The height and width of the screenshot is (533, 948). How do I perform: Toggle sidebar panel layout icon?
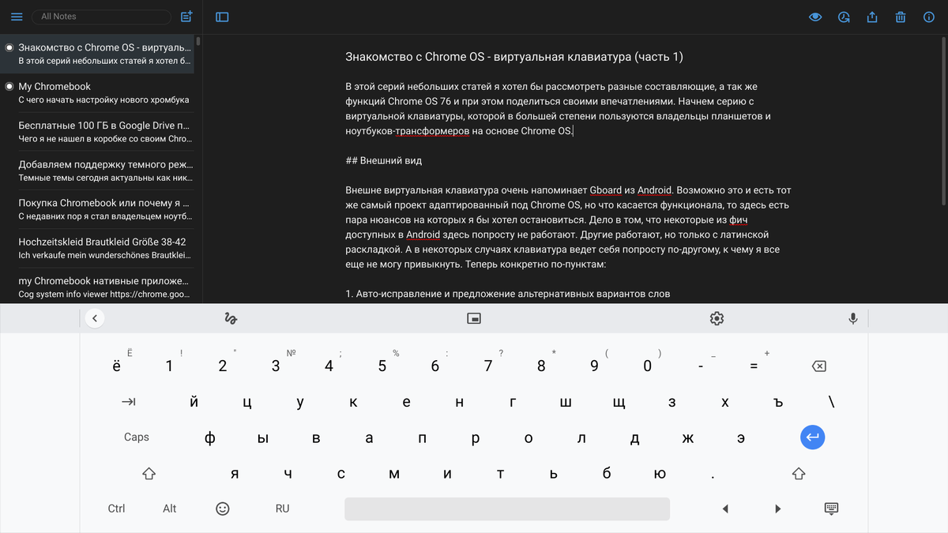pyautogui.click(x=222, y=17)
